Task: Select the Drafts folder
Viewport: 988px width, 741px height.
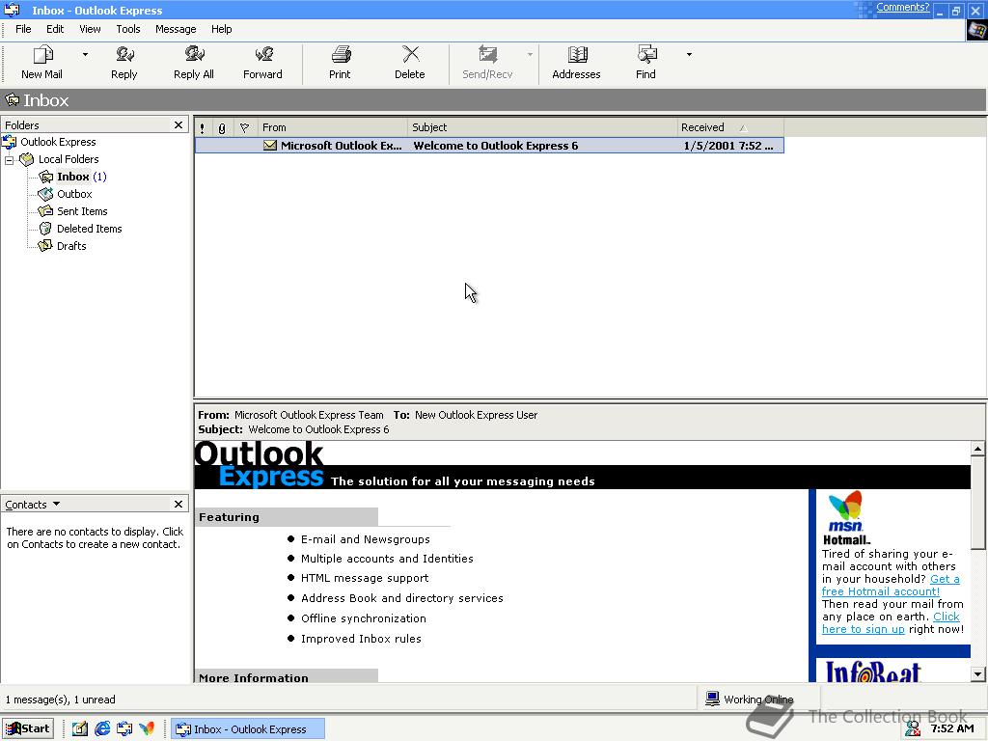Action: [71, 246]
